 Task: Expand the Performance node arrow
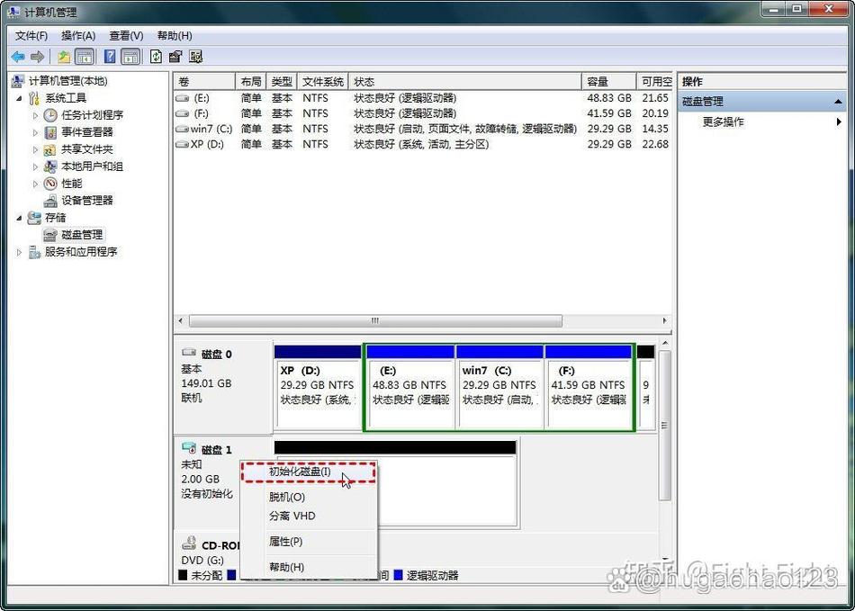coord(35,184)
